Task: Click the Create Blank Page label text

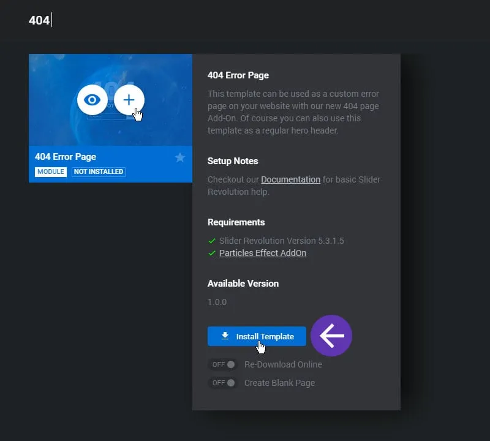Action: [x=279, y=383]
